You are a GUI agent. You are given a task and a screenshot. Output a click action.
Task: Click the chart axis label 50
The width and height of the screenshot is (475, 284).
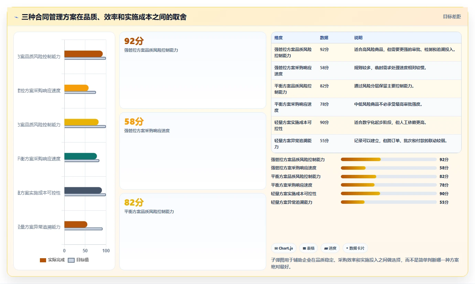point(85,251)
